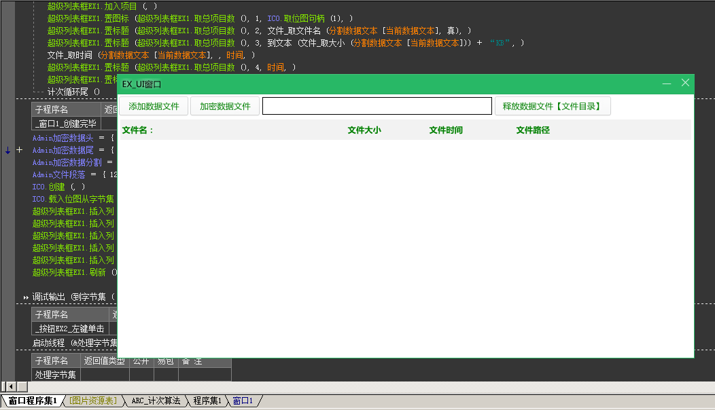Open the [图片资源表] tab
This screenshot has width=715, height=410.
(93, 401)
